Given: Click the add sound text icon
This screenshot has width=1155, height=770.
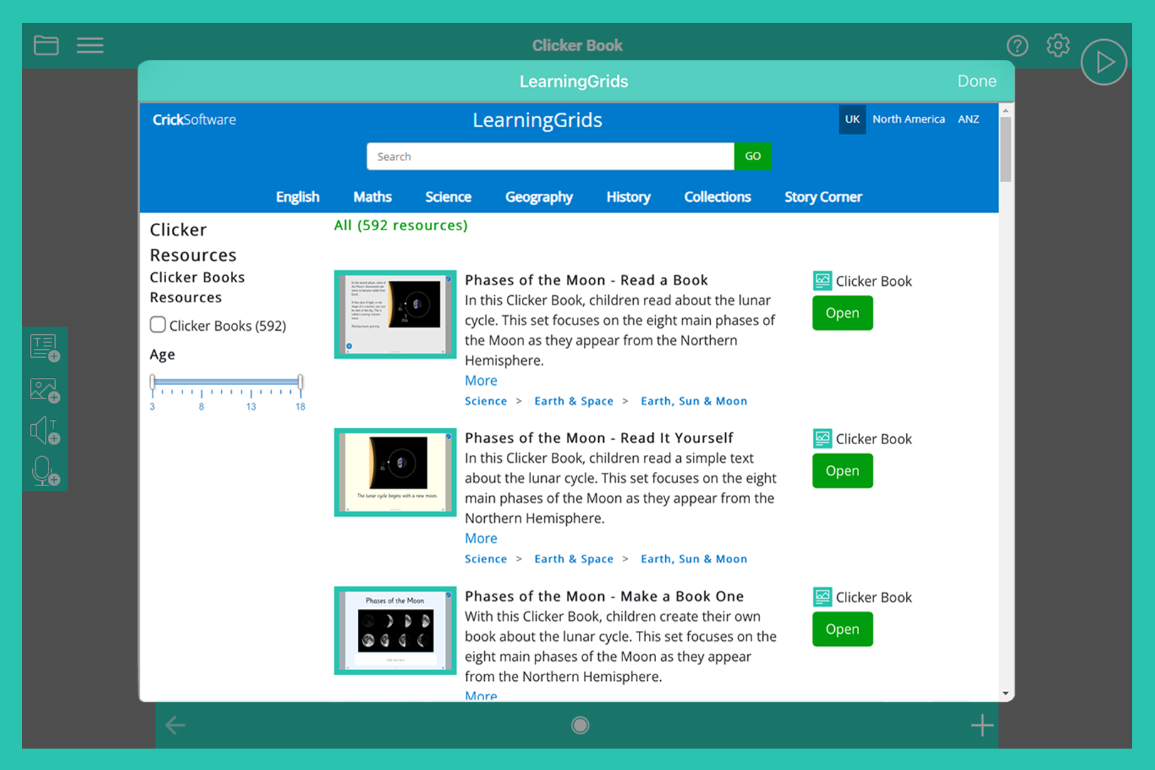Looking at the screenshot, I should tap(45, 431).
